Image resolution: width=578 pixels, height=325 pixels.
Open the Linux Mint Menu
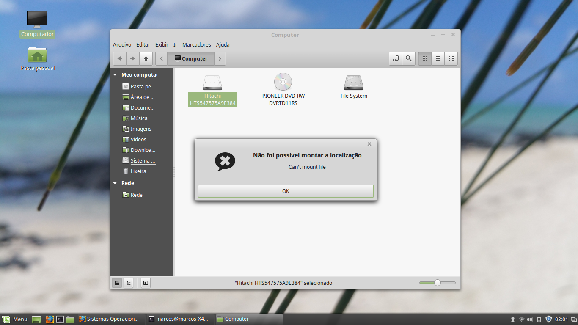point(15,319)
